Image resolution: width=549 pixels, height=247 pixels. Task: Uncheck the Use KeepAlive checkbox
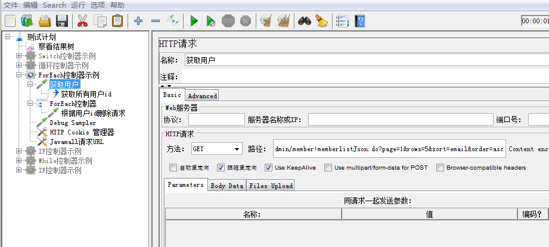point(268,168)
